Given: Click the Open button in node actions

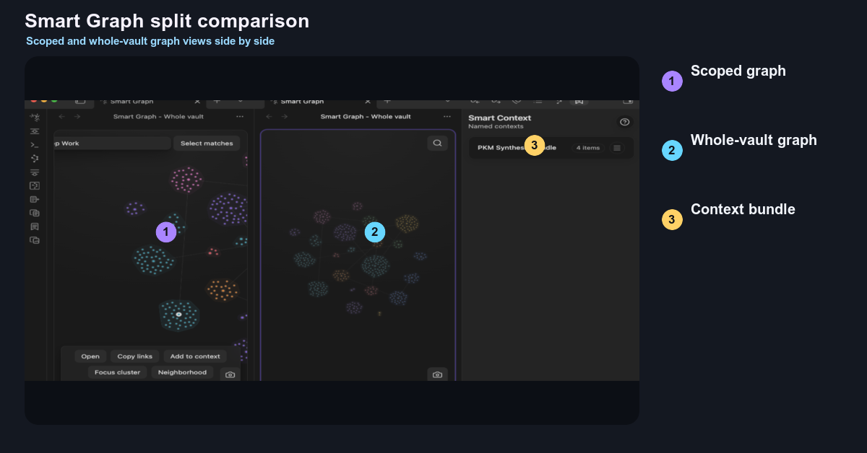Looking at the screenshot, I should [x=90, y=356].
